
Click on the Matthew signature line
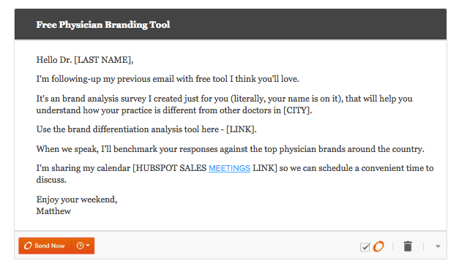(53, 211)
